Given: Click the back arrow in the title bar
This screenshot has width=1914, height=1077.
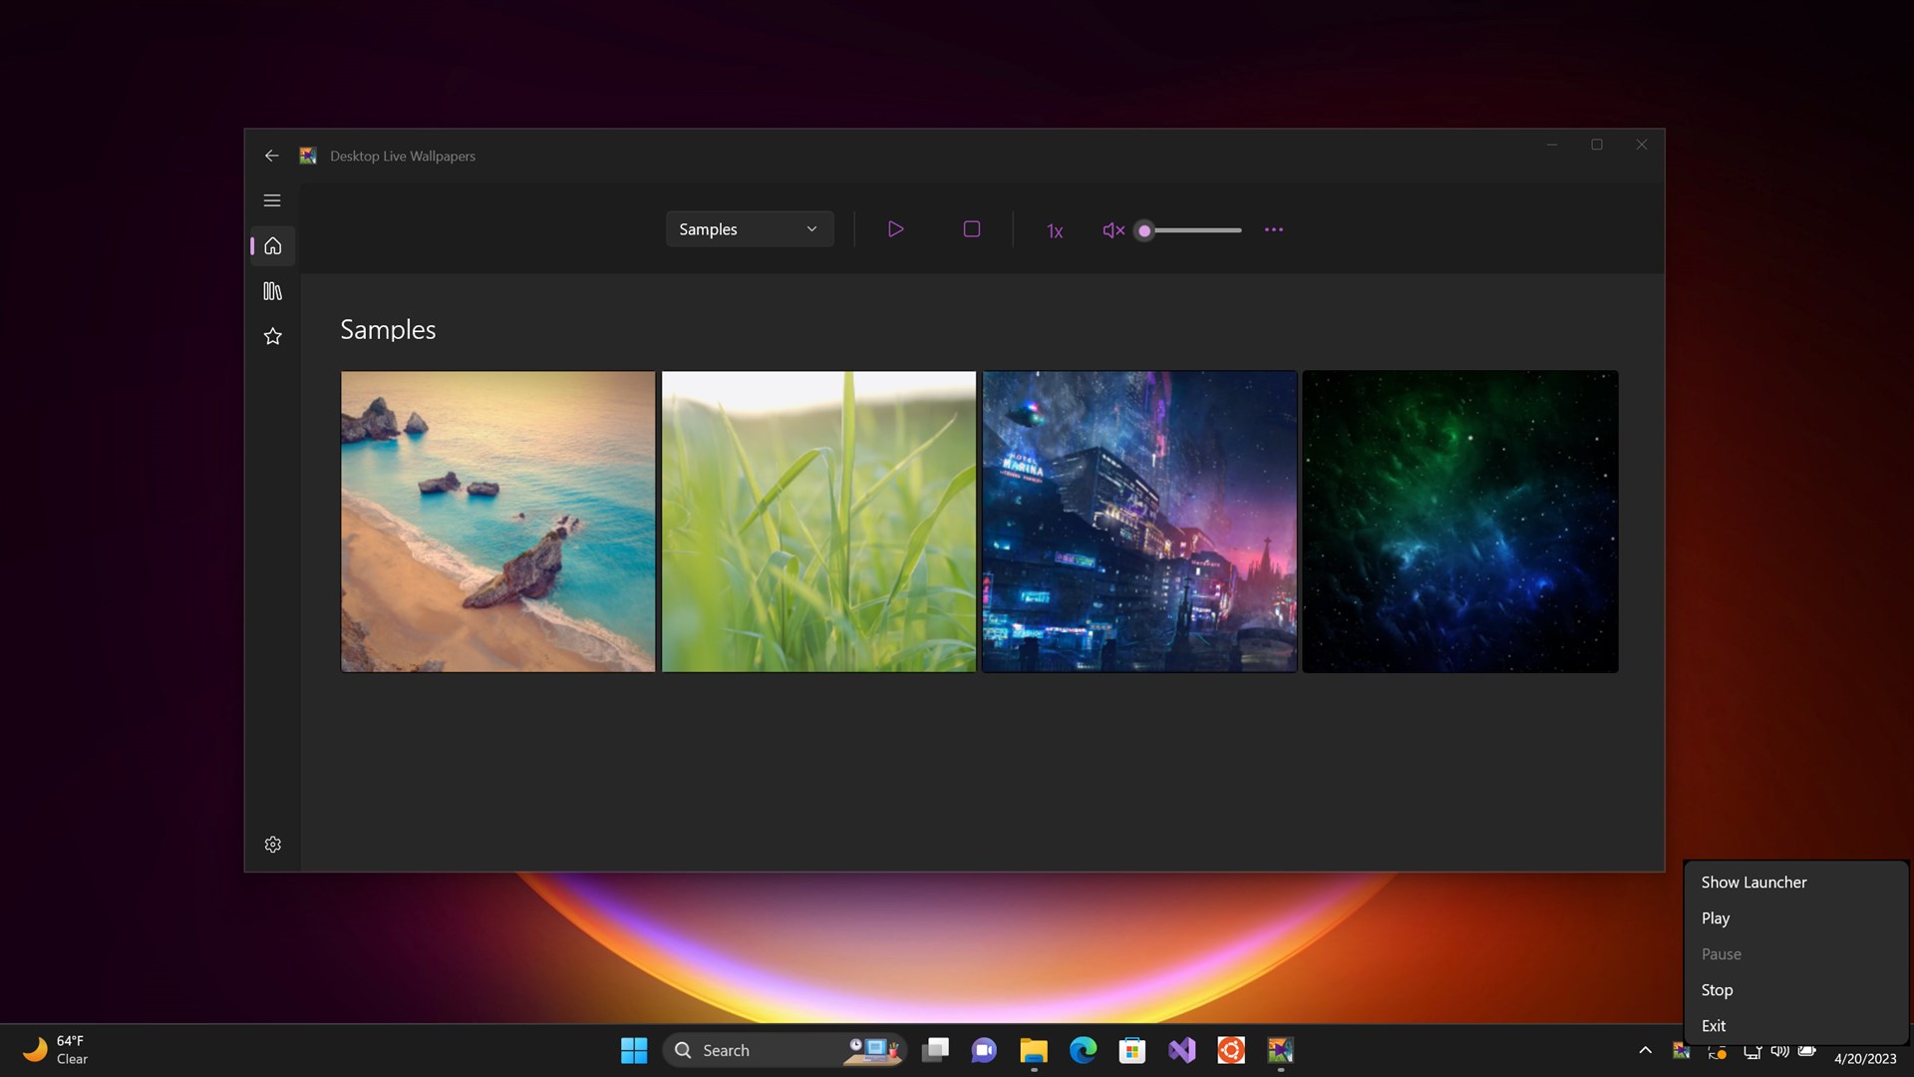Looking at the screenshot, I should coord(272,156).
